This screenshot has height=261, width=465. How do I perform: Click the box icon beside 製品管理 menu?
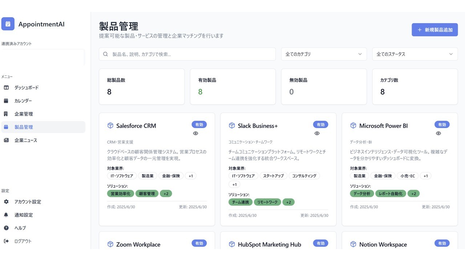pyautogui.click(x=6, y=127)
